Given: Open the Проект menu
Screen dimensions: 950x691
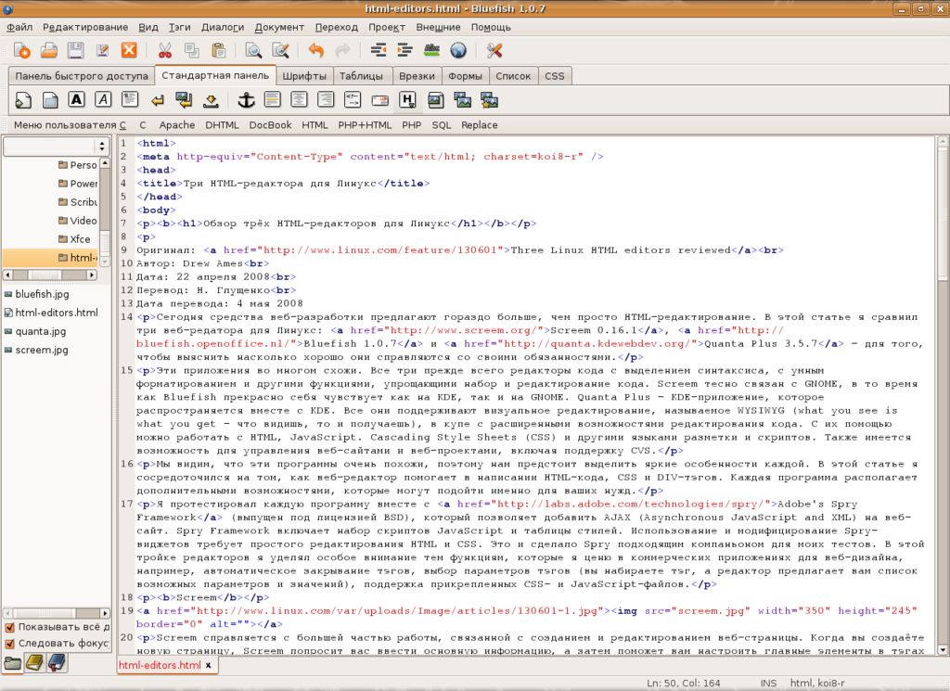Looking at the screenshot, I should (x=387, y=27).
